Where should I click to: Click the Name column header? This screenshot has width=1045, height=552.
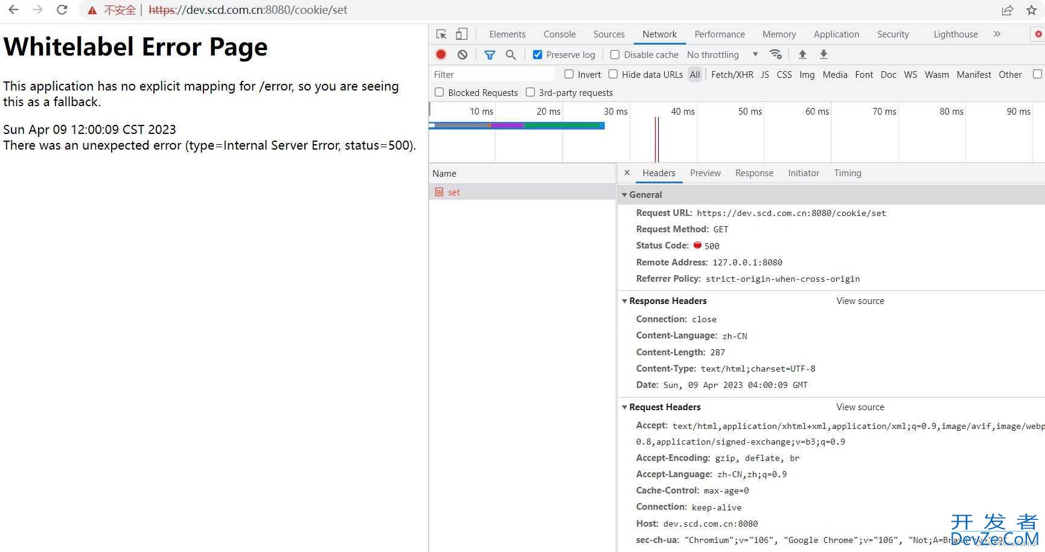point(523,173)
